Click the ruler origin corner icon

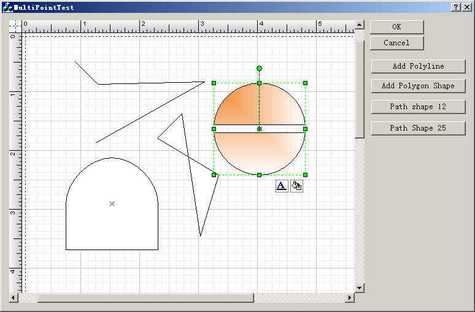pyautogui.click(x=15, y=26)
